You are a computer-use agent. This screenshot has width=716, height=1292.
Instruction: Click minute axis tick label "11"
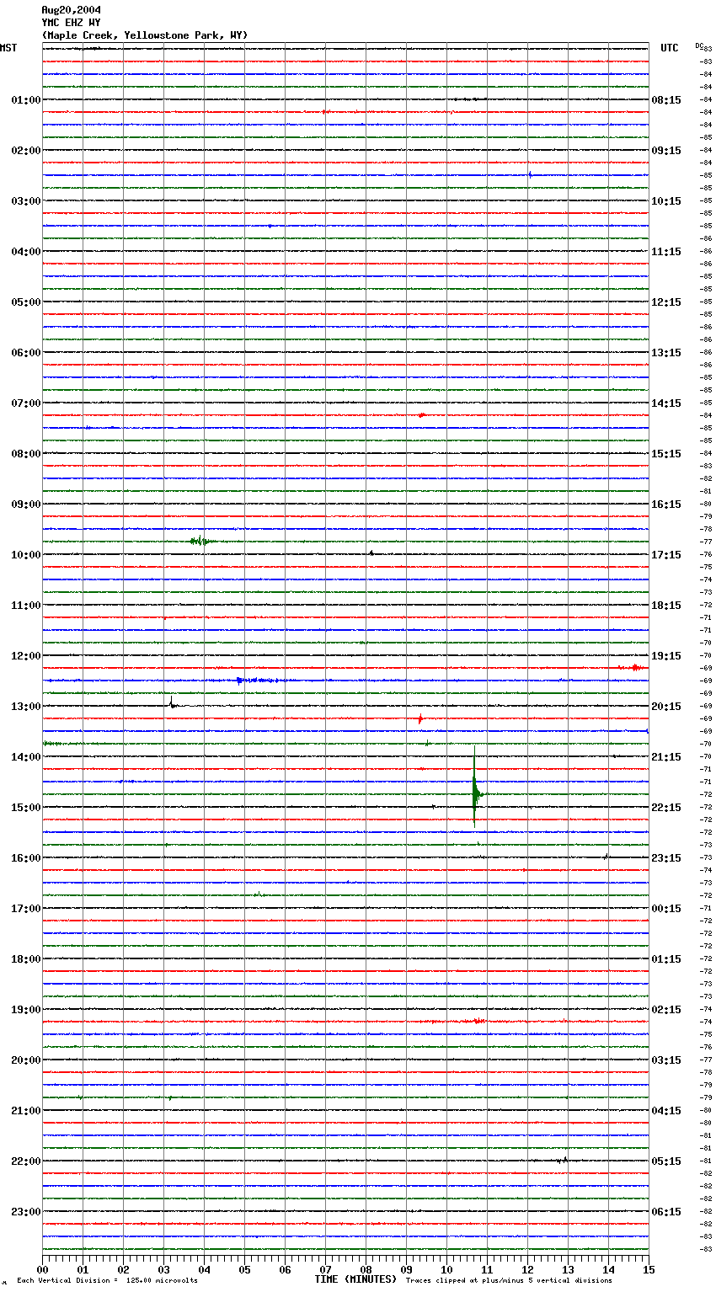[487, 1269]
